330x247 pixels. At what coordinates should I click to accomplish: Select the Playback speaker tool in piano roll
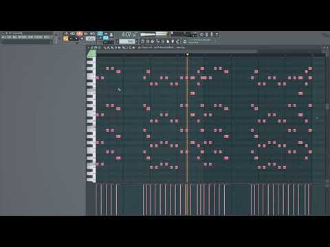coord(133,47)
